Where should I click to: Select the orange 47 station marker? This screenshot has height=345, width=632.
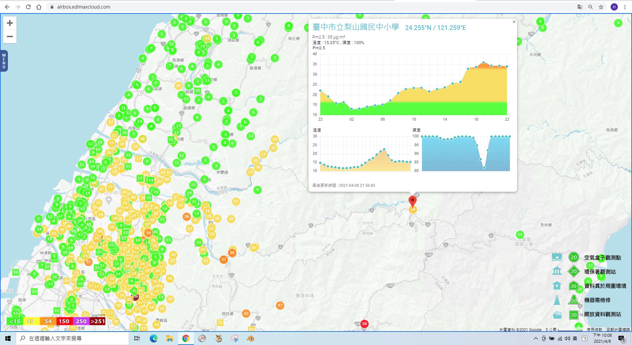click(x=280, y=305)
